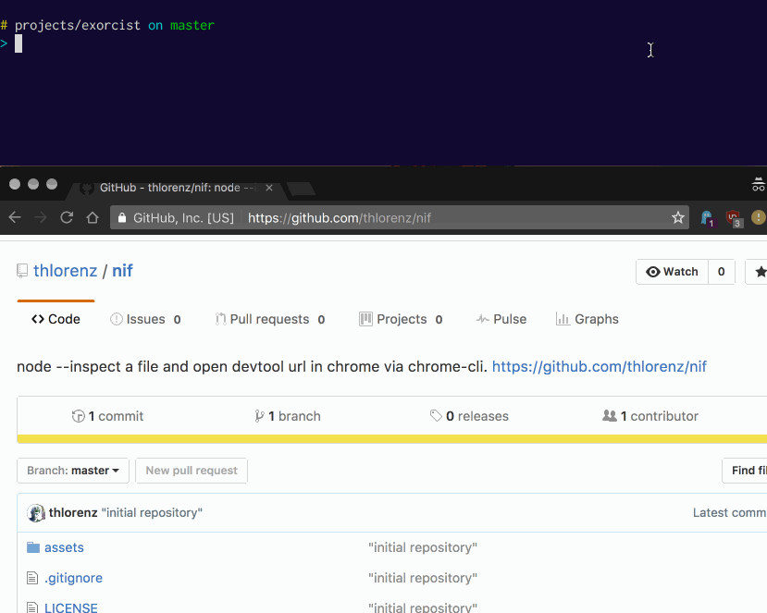Open the Projects tab
The image size is (767, 613).
click(402, 319)
